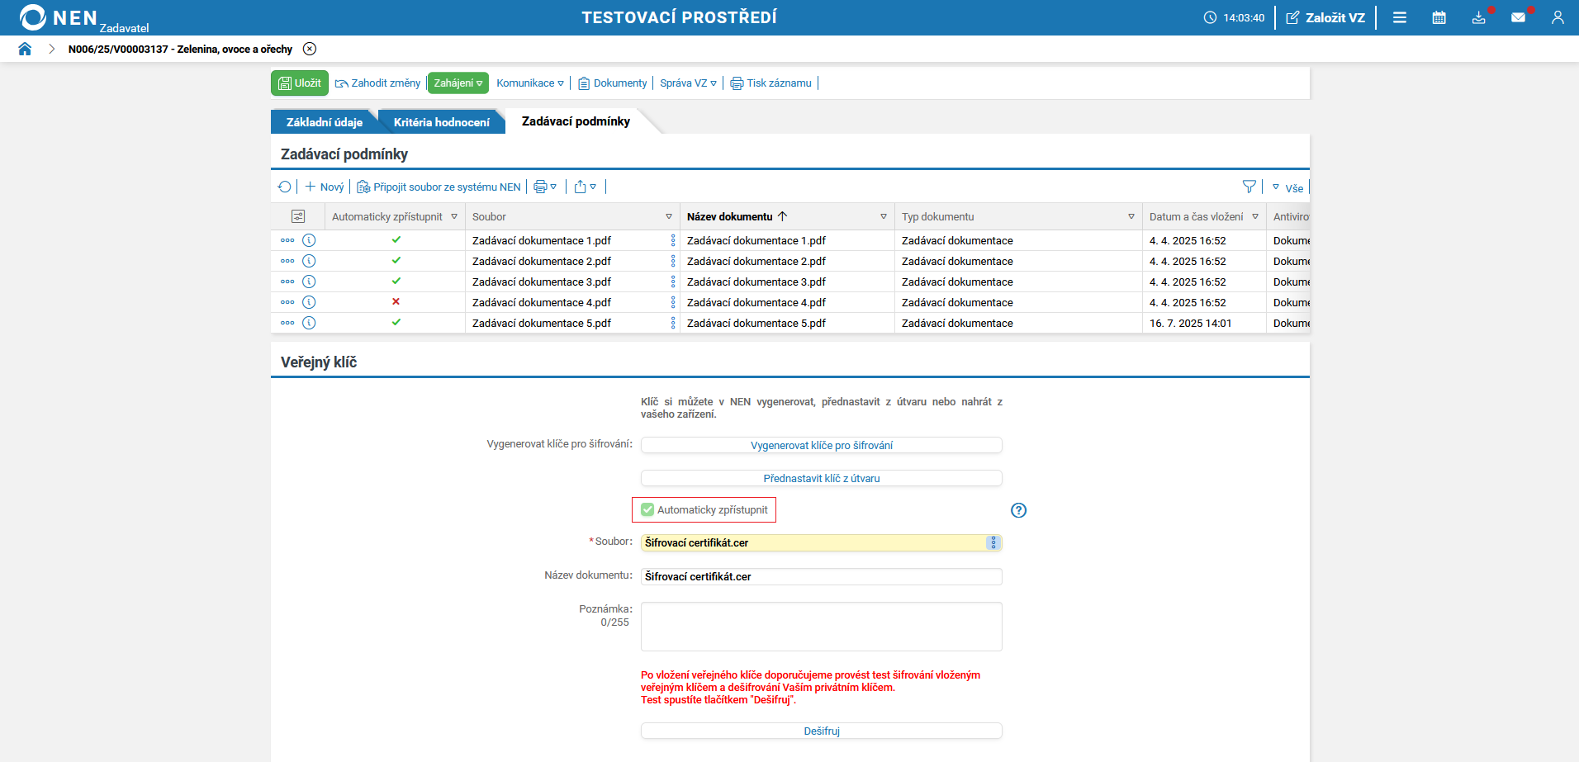Screen dimensions: 1579x762
Task: Open the calendar icon in header
Action: [1439, 17]
